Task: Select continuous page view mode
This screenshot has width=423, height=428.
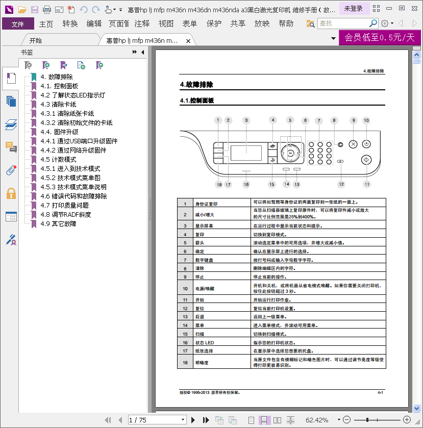Action: pos(264,420)
